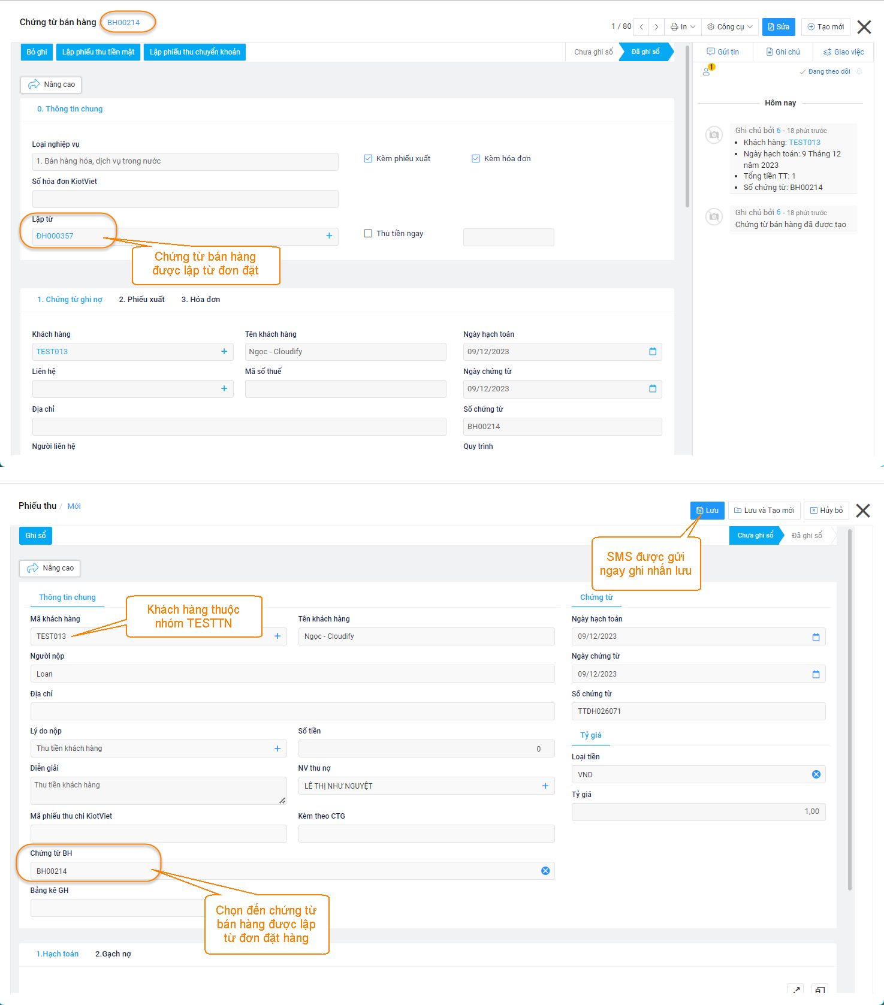The width and height of the screenshot is (884, 1005).
Task: Click the followers person icon
Action: (707, 71)
